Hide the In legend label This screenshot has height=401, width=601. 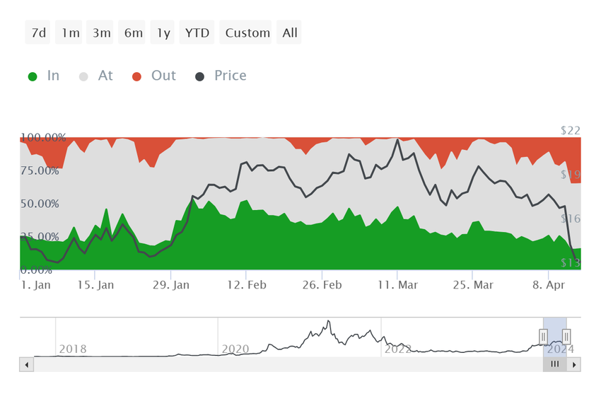53,76
